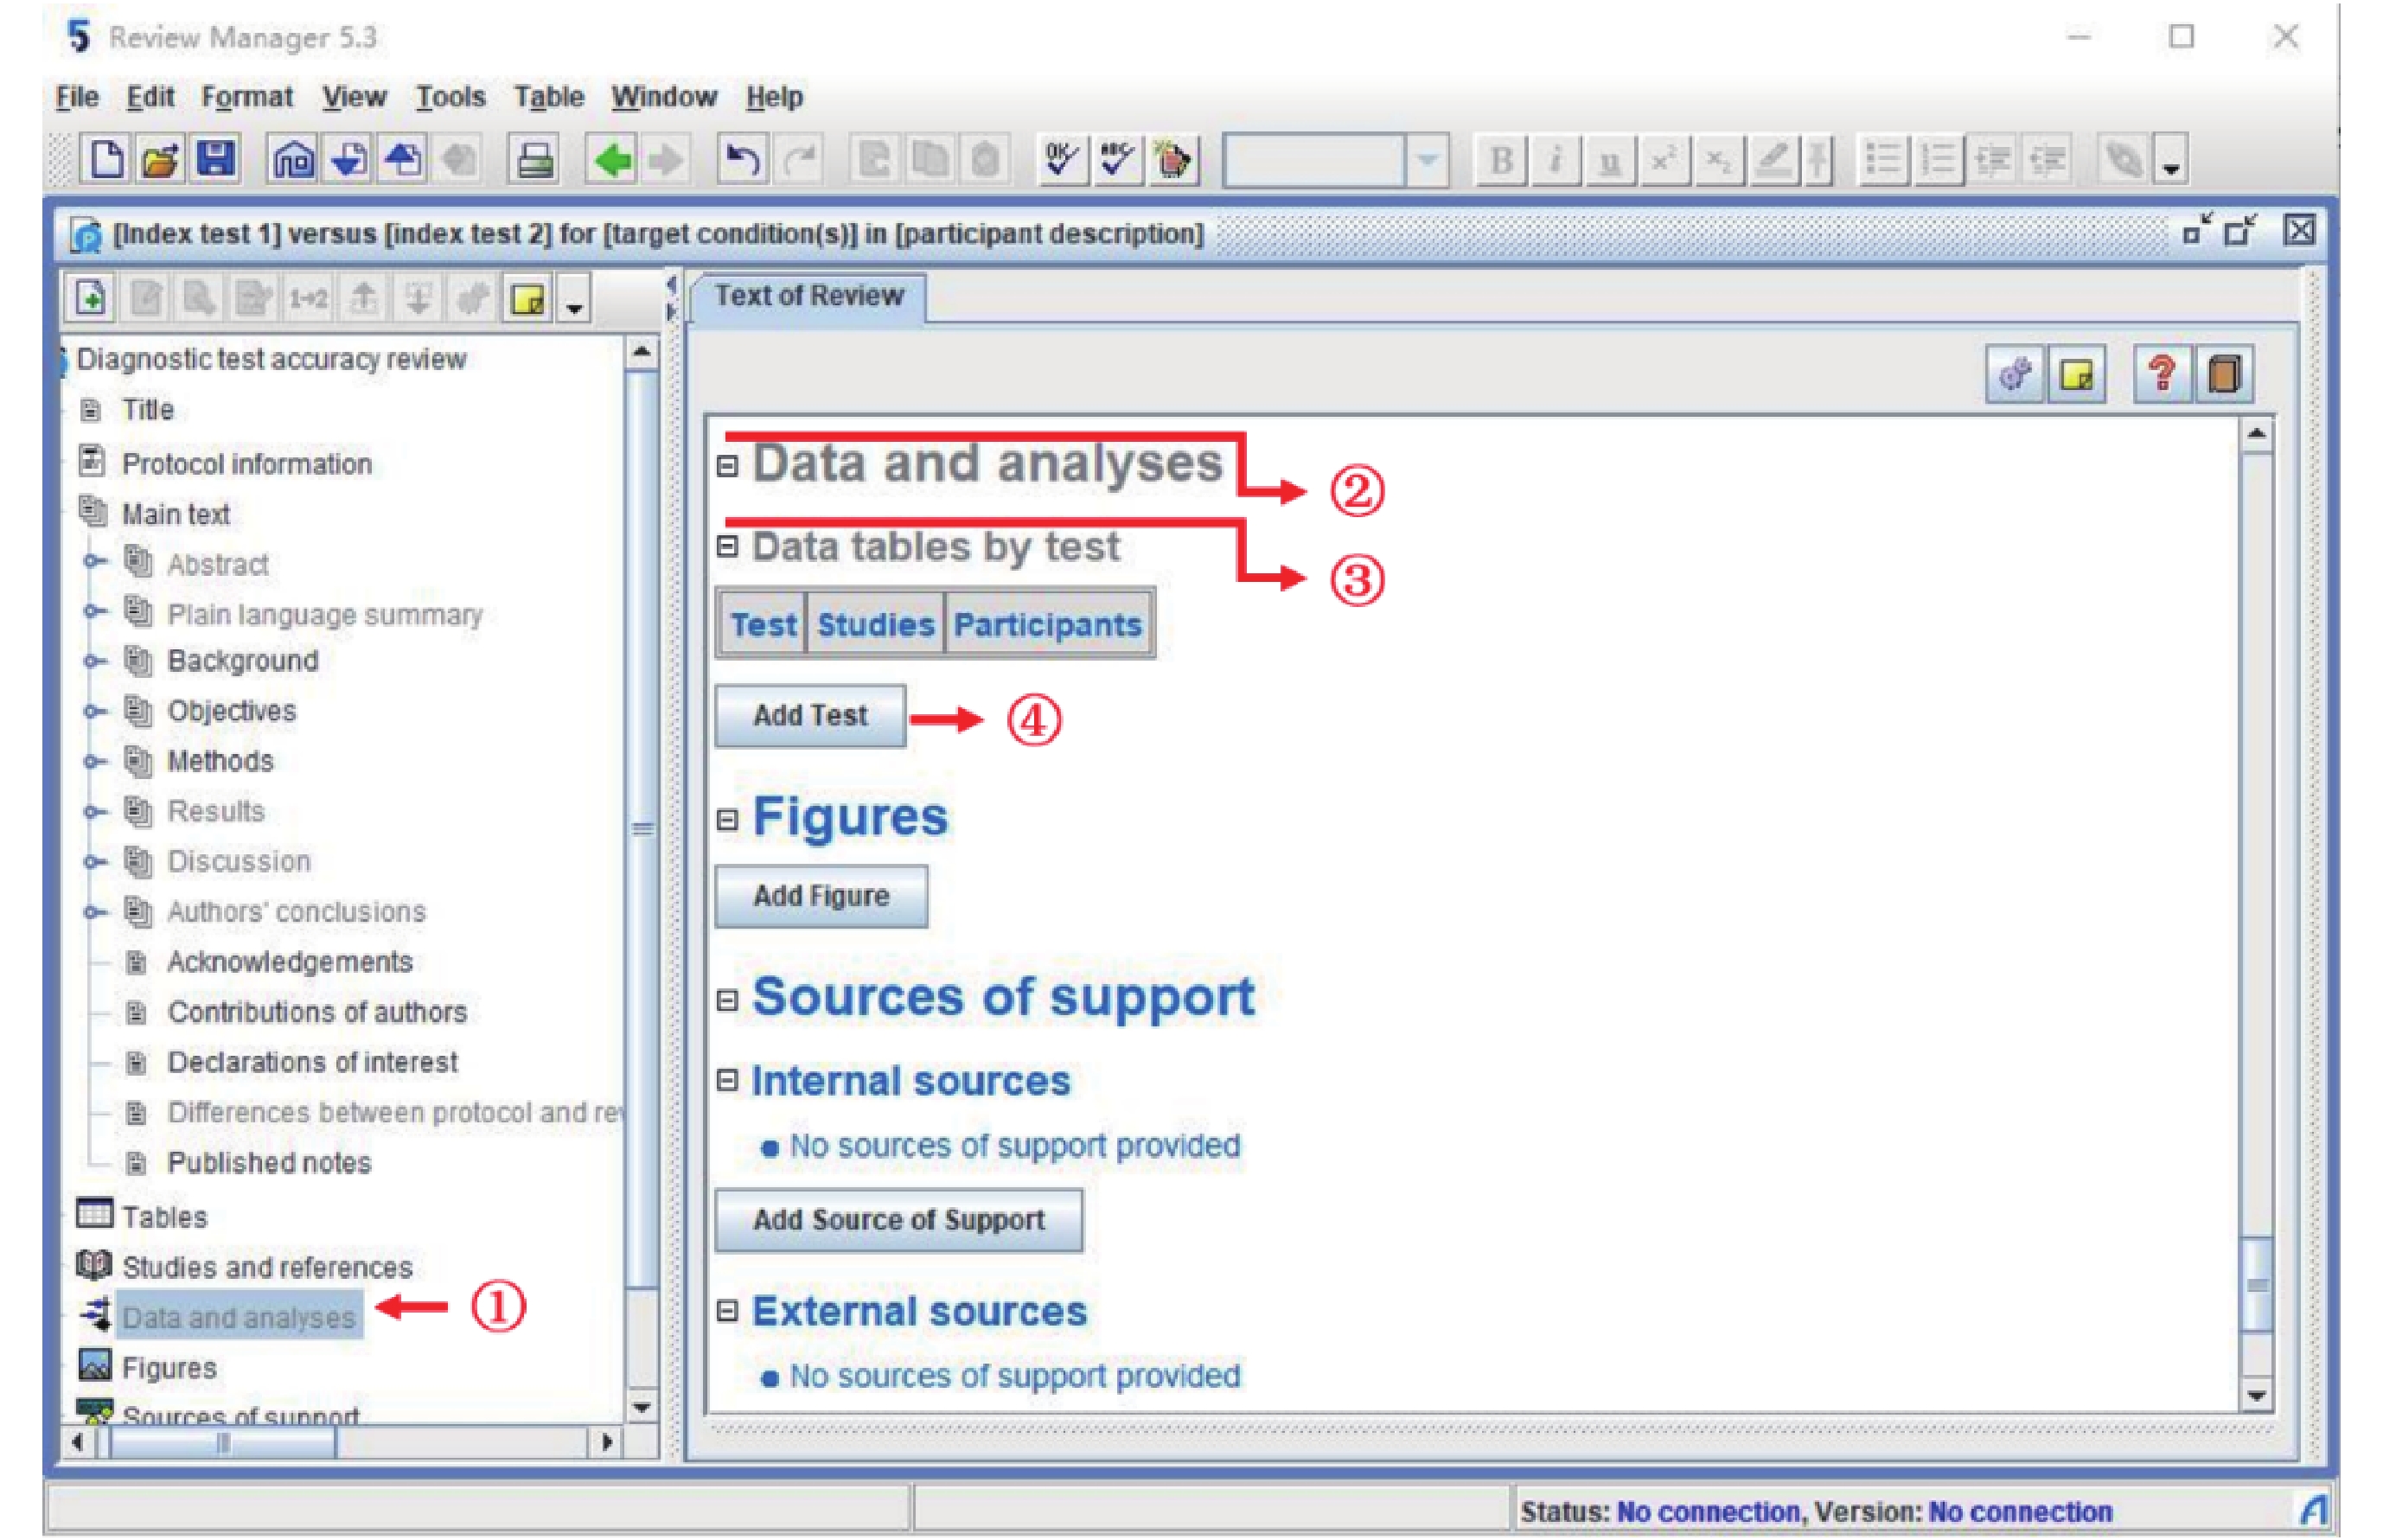Expand the Methods node in the outline tree

coord(95,761)
